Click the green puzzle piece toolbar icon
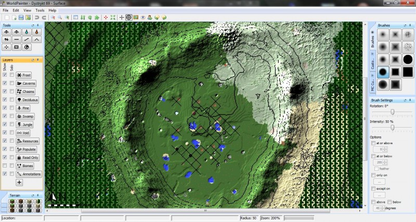Screen dimensions: 416x222 point(97,18)
